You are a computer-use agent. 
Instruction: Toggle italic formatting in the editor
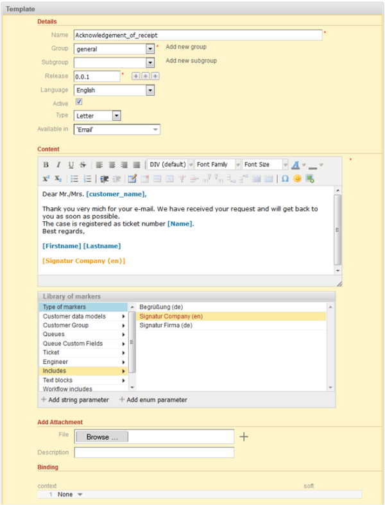point(58,165)
